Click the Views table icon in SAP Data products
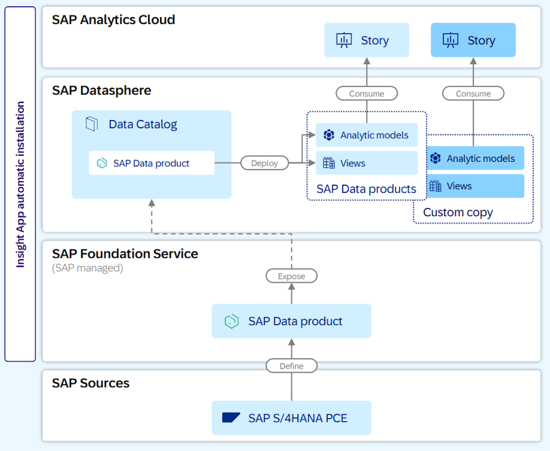The width and height of the screenshot is (550, 451). 329,163
